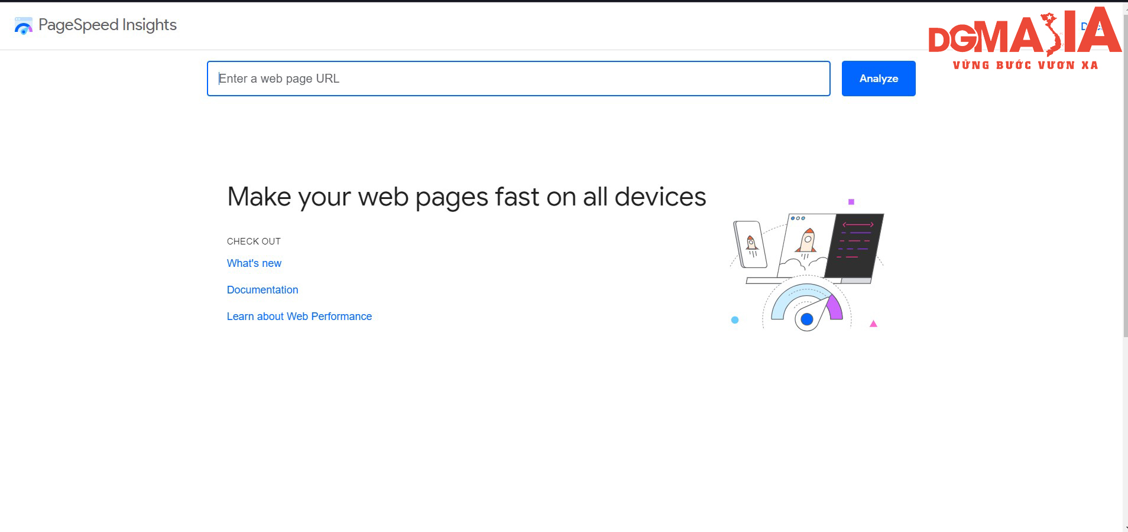Viewport: 1128px width, 532px height.
Task: Select the CHECK OUT heading text
Action: pyautogui.click(x=254, y=241)
